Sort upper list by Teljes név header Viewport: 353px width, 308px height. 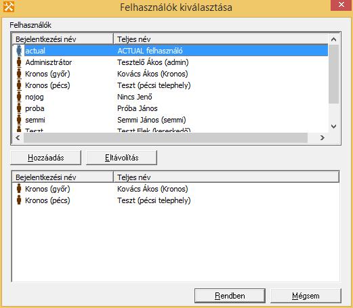tap(221, 39)
